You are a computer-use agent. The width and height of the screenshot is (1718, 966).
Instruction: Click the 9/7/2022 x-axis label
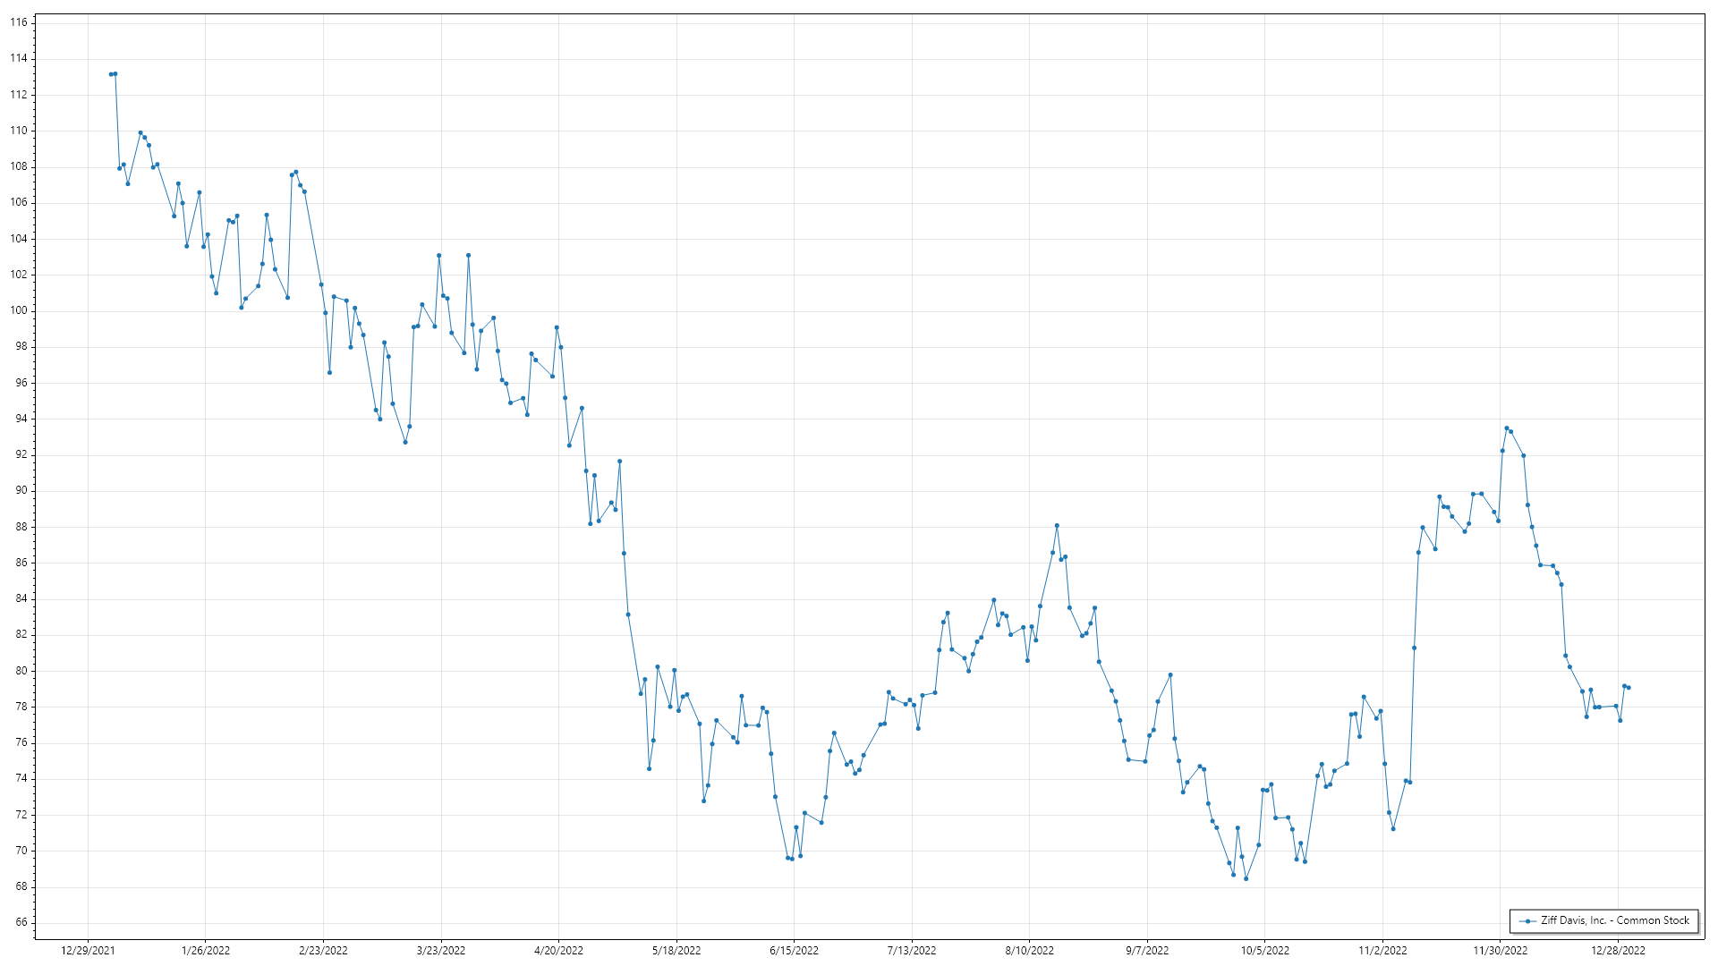(x=1147, y=951)
